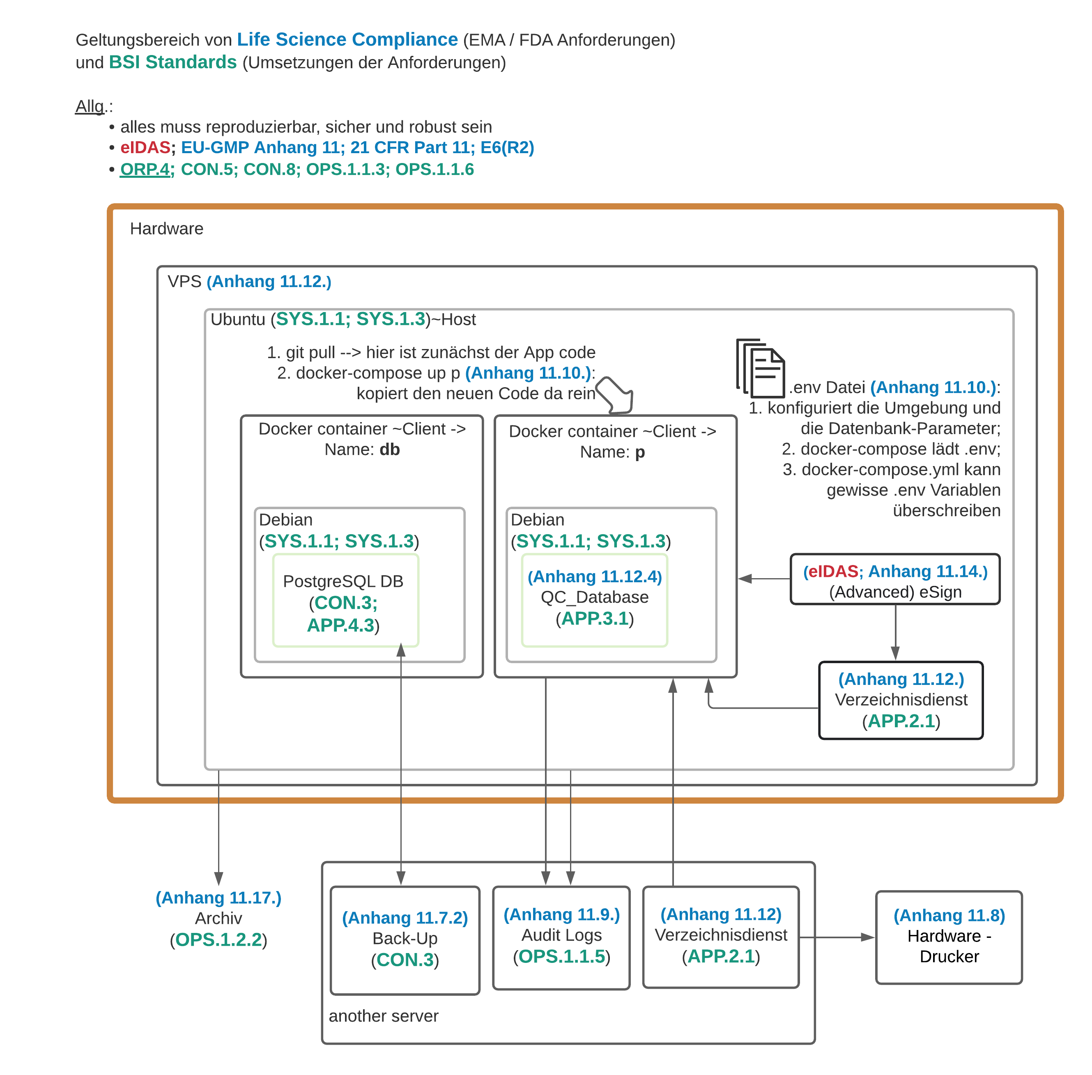Click 'kopiert den neuen Code da rein' text
Viewport: 1092px width, 1075px height.
[476, 393]
